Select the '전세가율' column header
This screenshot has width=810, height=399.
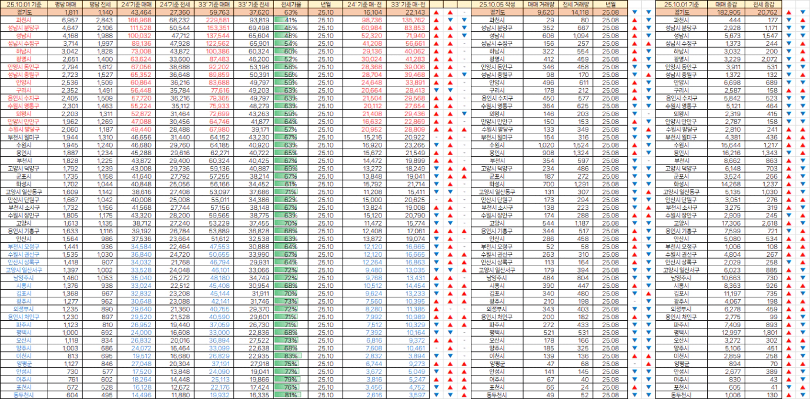[292, 4]
